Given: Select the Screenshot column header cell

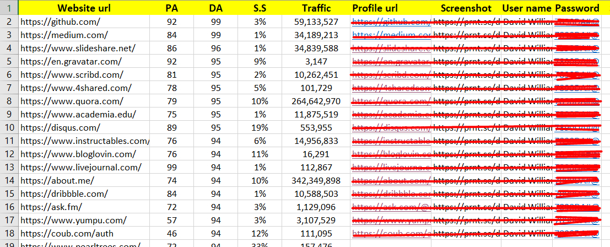Looking at the screenshot, I should point(466,8).
